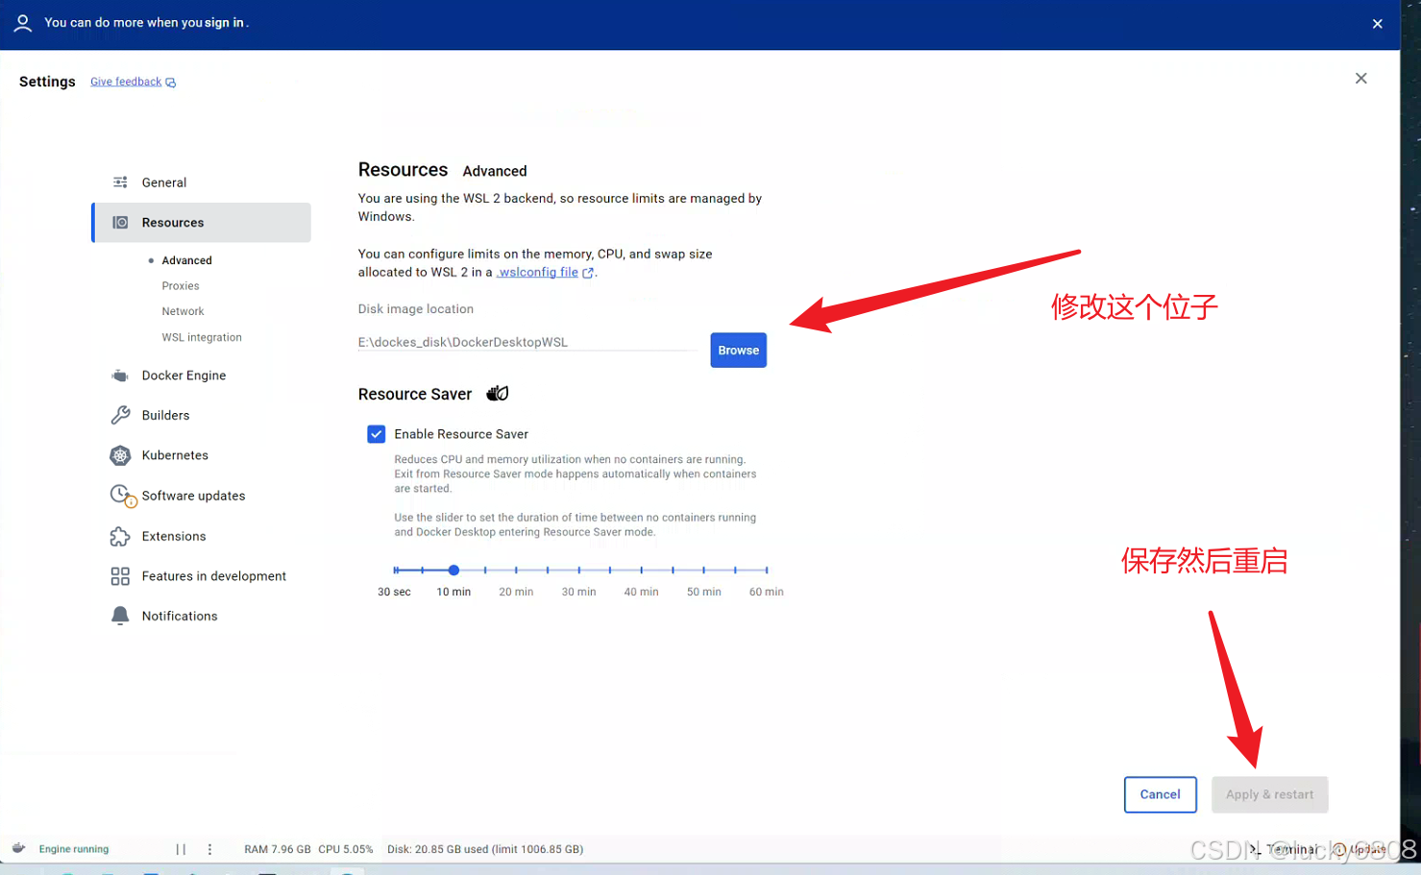Click the sign in link in banner
This screenshot has height=875, width=1421.
[x=224, y=22]
